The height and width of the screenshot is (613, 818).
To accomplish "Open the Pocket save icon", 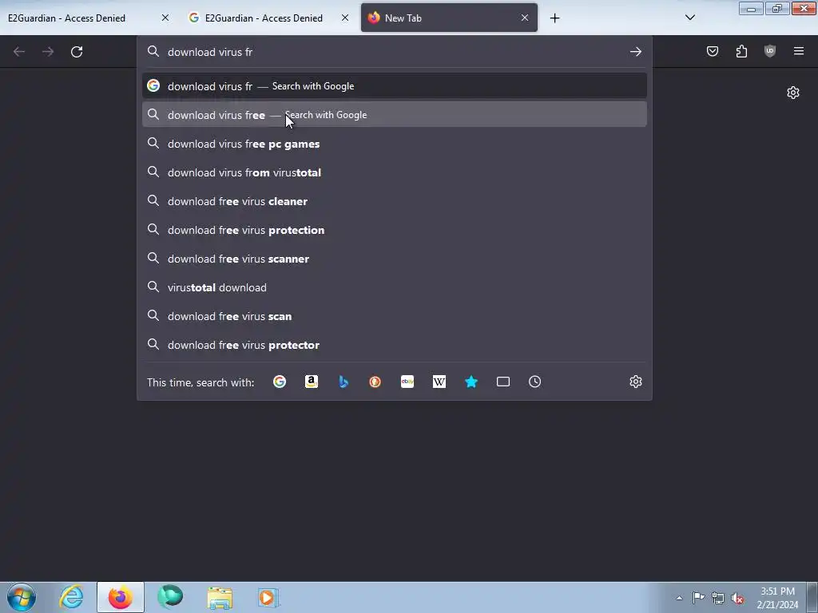I will [713, 51].
